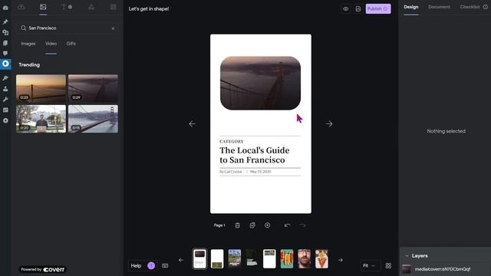Edit the story title Let's get in shape!
Viewport: 491px width, 276px height.
tap(149, 8)
